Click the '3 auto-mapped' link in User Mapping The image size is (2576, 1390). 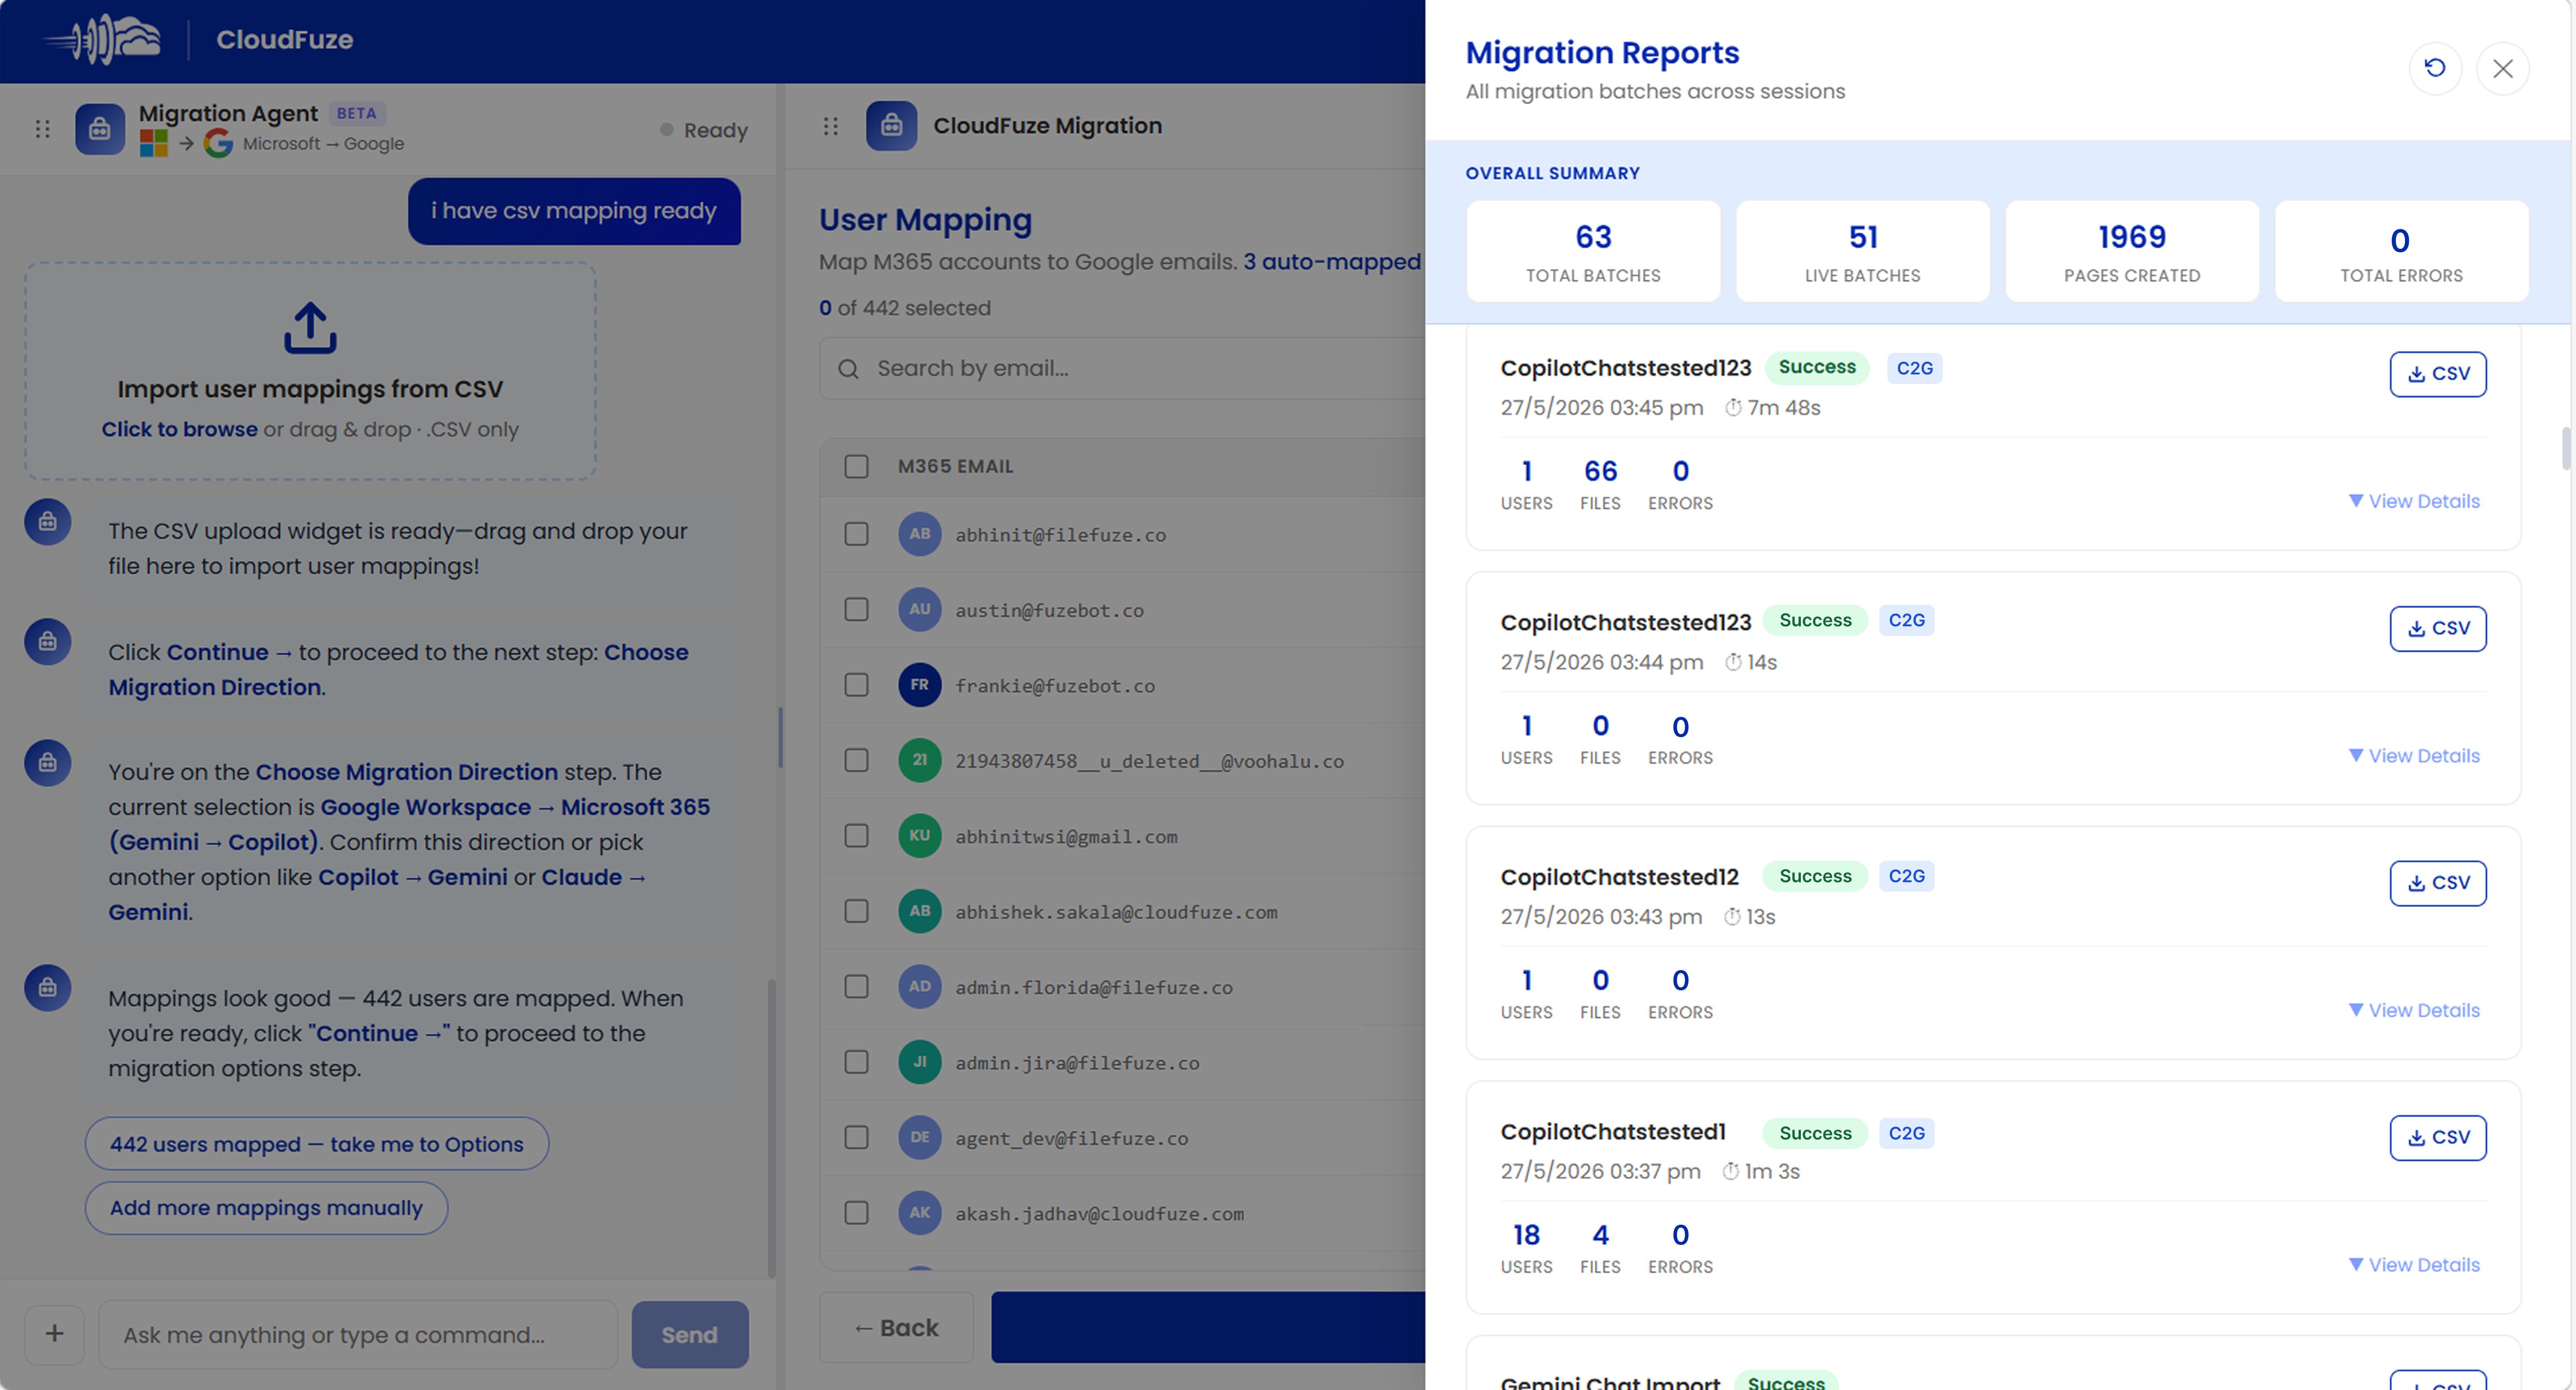[x=1331, y=262]
